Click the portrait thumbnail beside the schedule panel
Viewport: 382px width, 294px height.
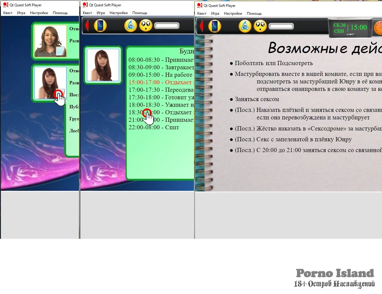[x=103, y=65]
